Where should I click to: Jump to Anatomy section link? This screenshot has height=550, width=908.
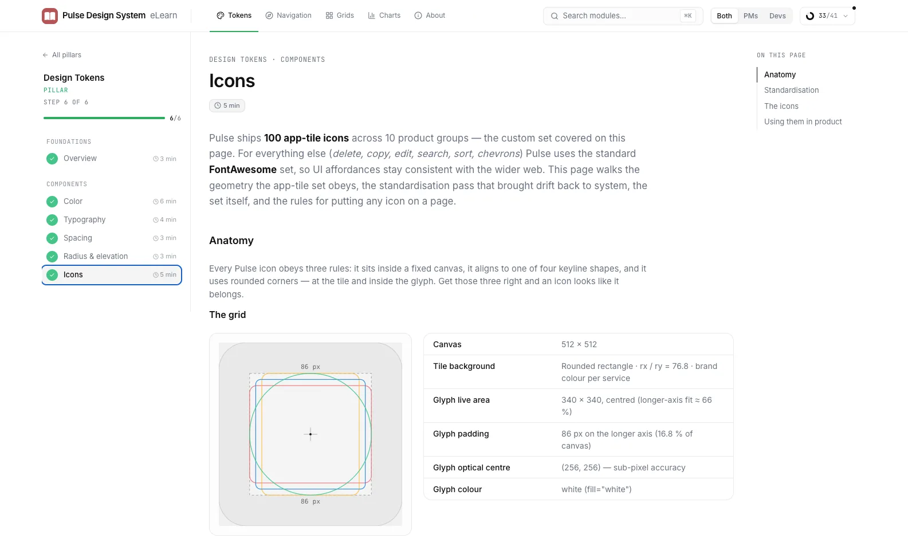(780, 74)
